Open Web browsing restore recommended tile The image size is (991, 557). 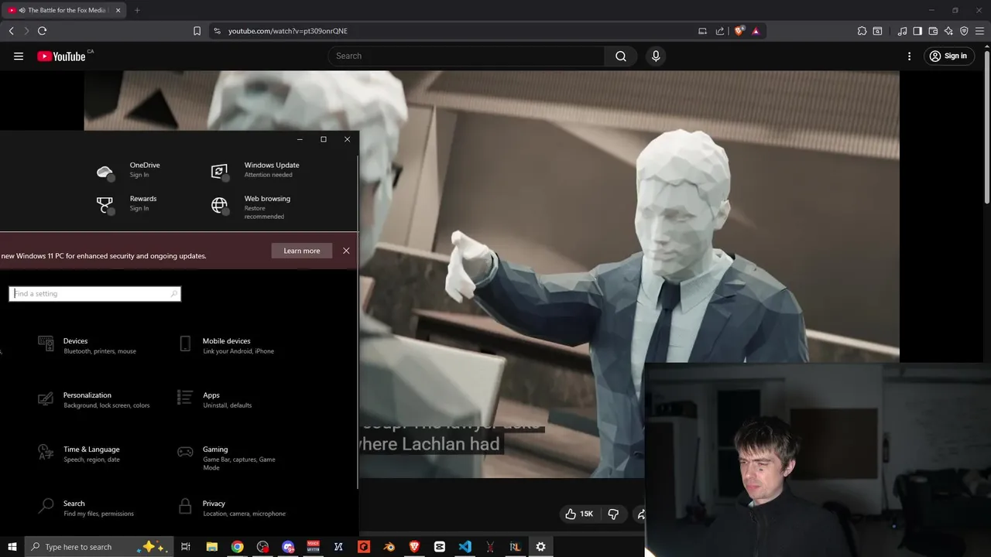[x=252, y=207]
